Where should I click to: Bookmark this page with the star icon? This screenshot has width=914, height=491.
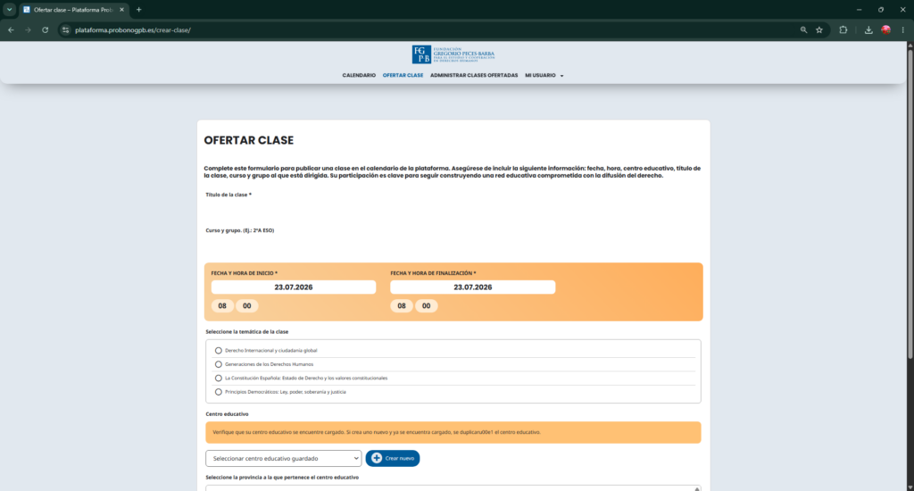(x=819, y=29)
